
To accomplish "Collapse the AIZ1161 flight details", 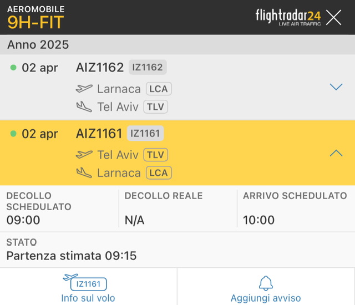I will pyautogui.click(x=336, y=153).
